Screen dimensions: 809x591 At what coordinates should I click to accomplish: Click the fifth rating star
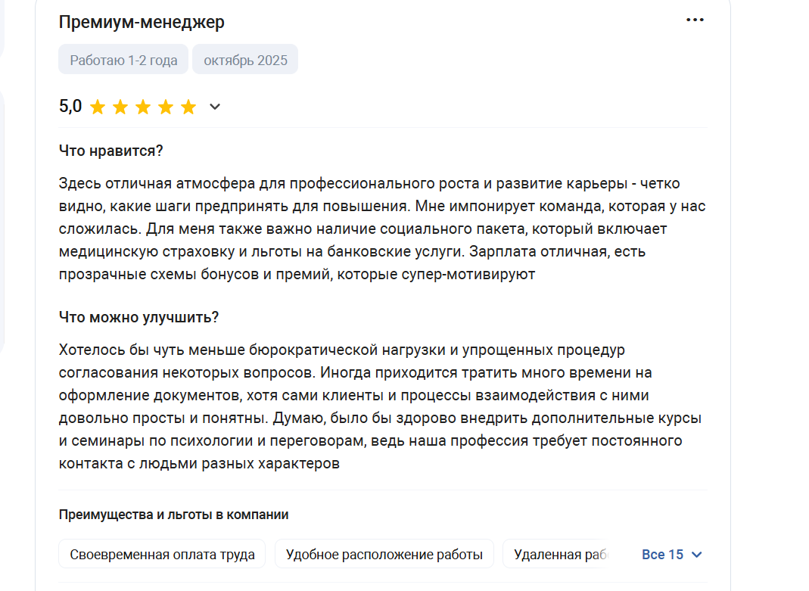(x=188, y=107)
